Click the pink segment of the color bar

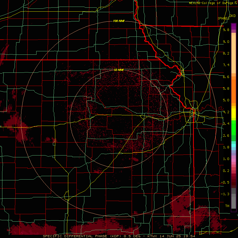[234, 160]
